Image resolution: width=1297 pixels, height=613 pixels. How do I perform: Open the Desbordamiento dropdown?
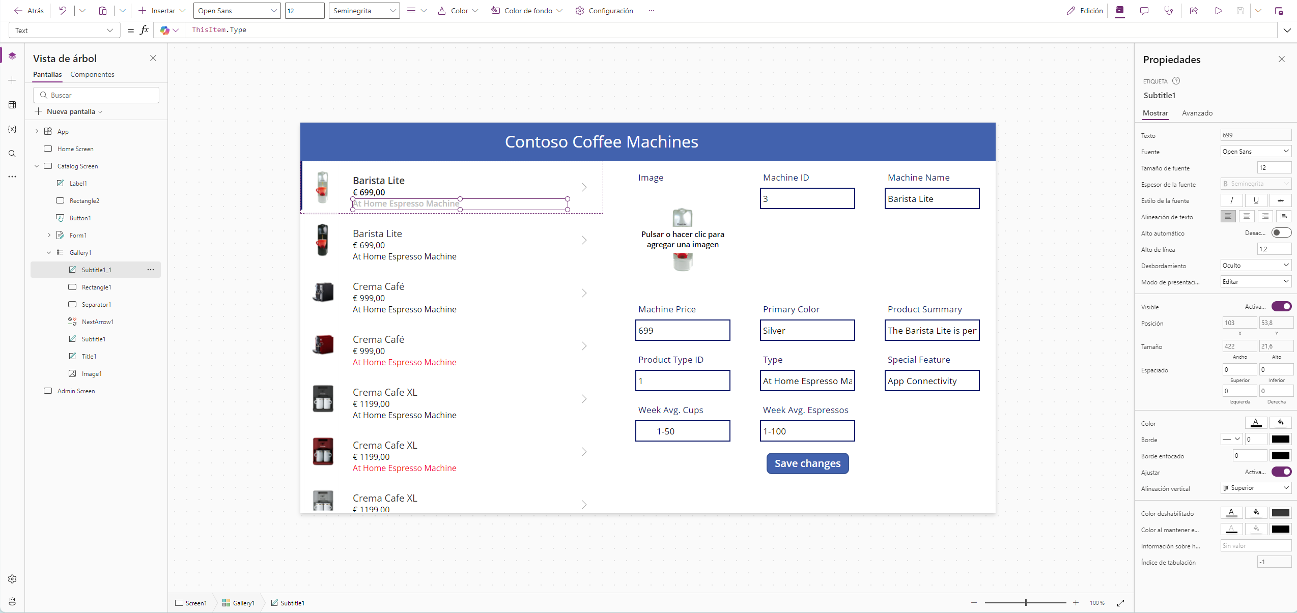click(1255, 266)
